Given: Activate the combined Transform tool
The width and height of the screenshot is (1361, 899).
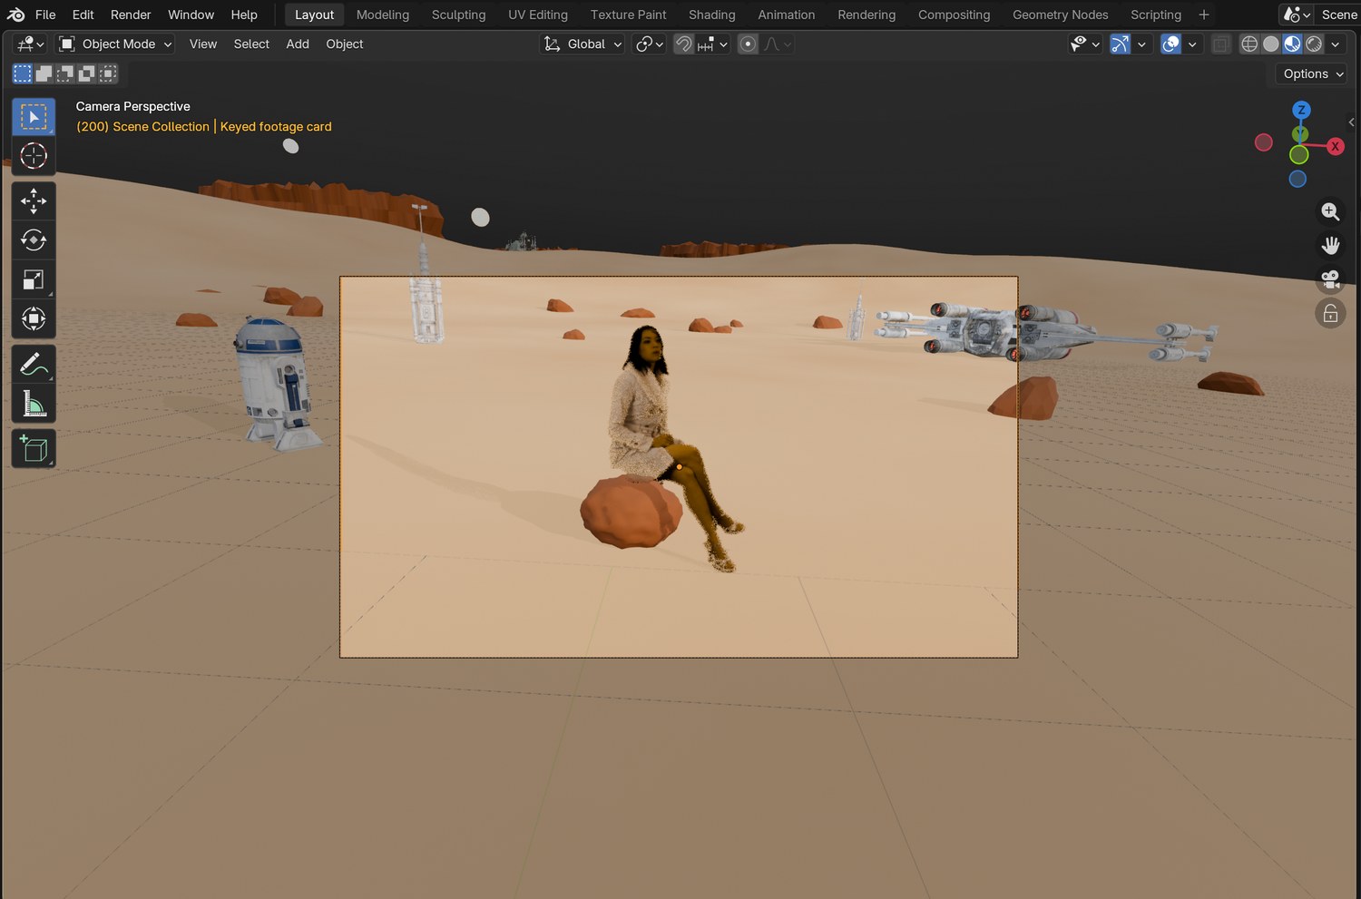Looking at the screenshot, I should pos(34,318).
